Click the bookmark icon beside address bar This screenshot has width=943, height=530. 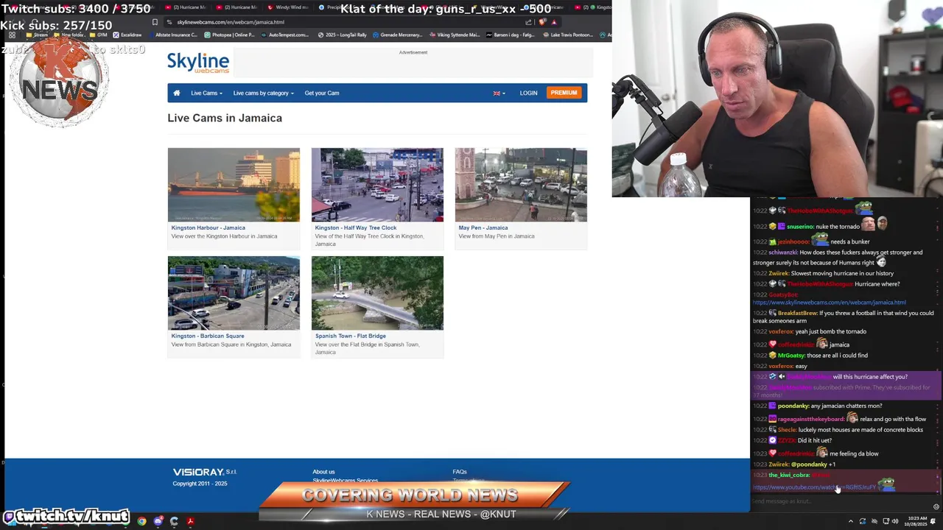155,22
